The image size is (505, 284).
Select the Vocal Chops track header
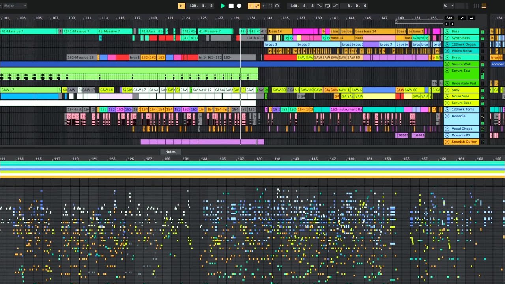coord(462,129)
